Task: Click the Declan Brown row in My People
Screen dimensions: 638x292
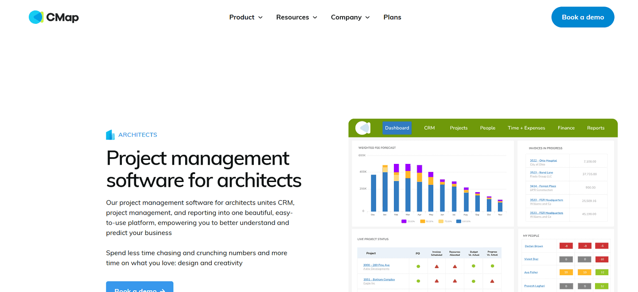Action: 534,246
